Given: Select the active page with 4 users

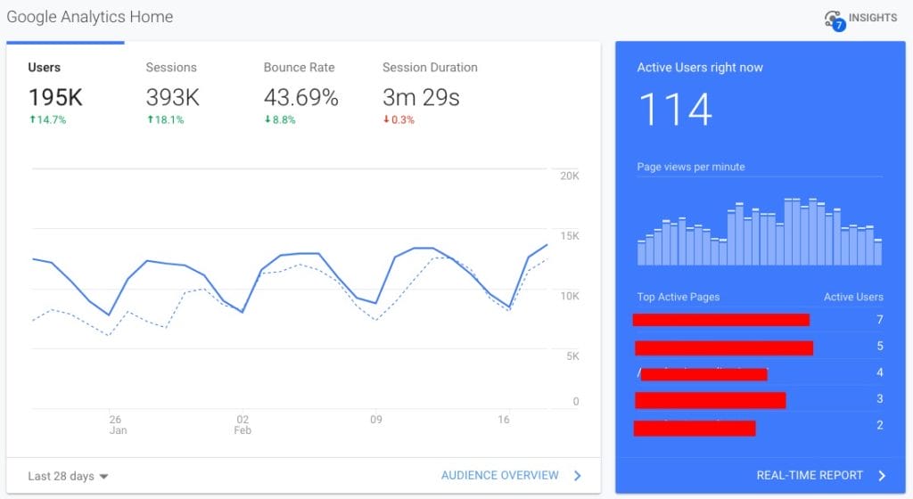Looking at the screenshot, I should (703, 374).
